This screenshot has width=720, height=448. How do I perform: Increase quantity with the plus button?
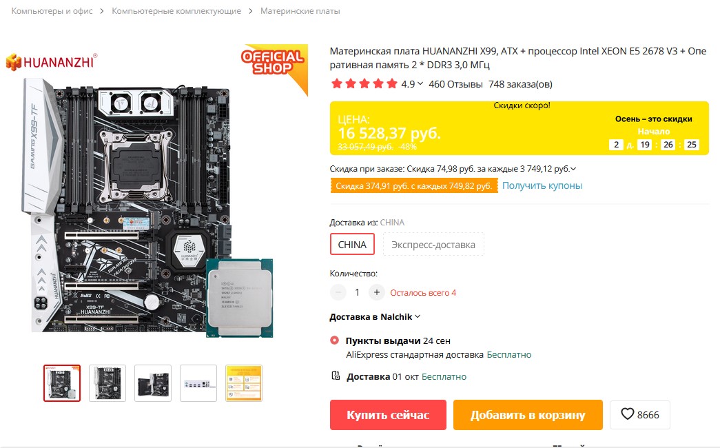pyautogui.click(x=376, y=292)
